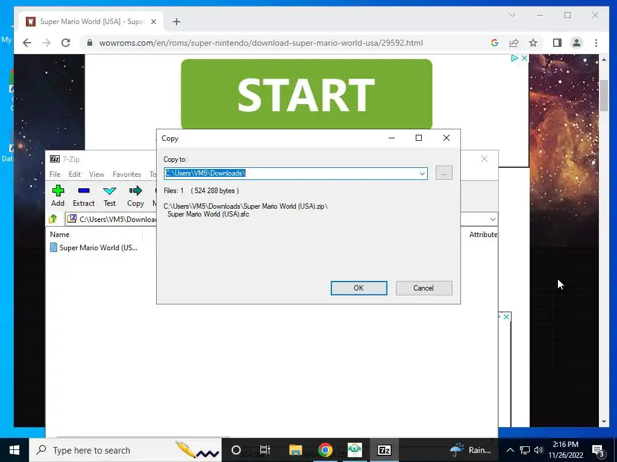The image size is (617, 462).
Task: Click the Google icon in address bar
Action: coord(495,43)
